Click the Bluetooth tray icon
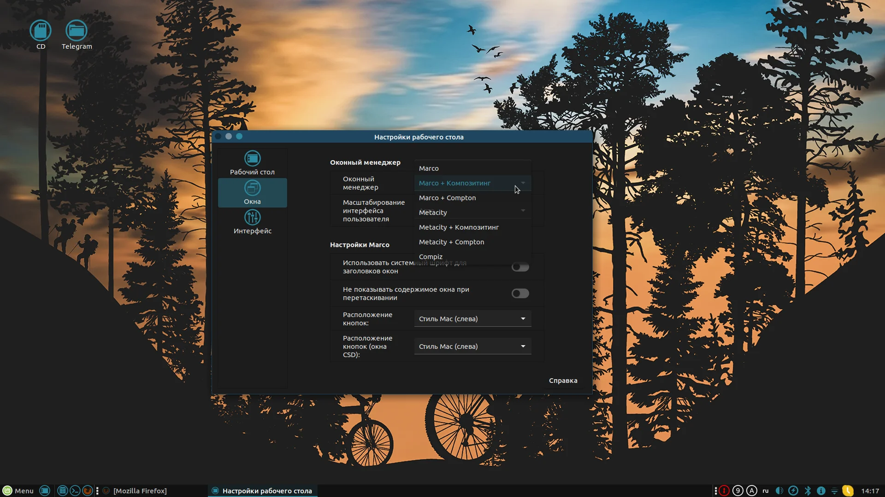 click(x=808, y=491)
